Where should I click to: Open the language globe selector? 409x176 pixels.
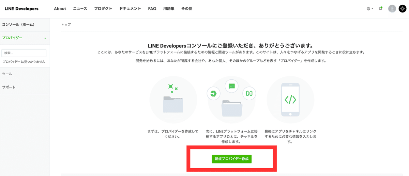pyautogui.click(x=369, y=9)
